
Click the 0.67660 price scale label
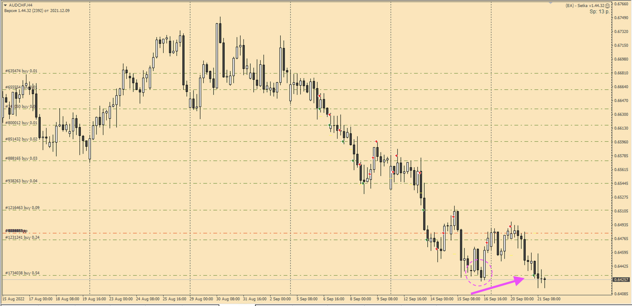click(621, 3)
